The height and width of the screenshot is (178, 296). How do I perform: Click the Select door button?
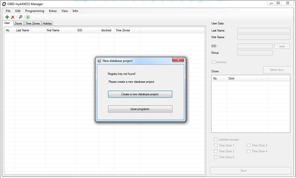click(x=277, y=70)
